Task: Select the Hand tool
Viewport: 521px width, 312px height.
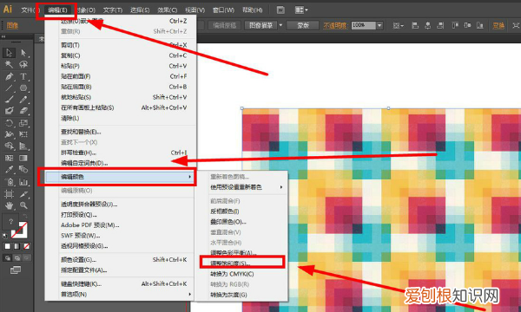Action: [x=9, y=205]
